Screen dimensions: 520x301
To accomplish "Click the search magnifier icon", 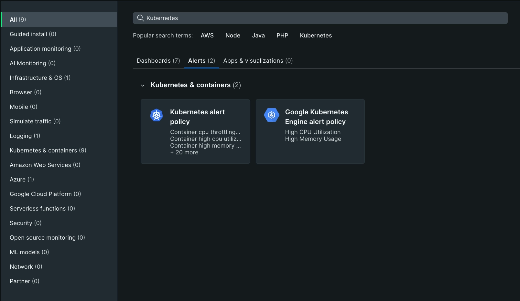I will (x=140, y=18).
